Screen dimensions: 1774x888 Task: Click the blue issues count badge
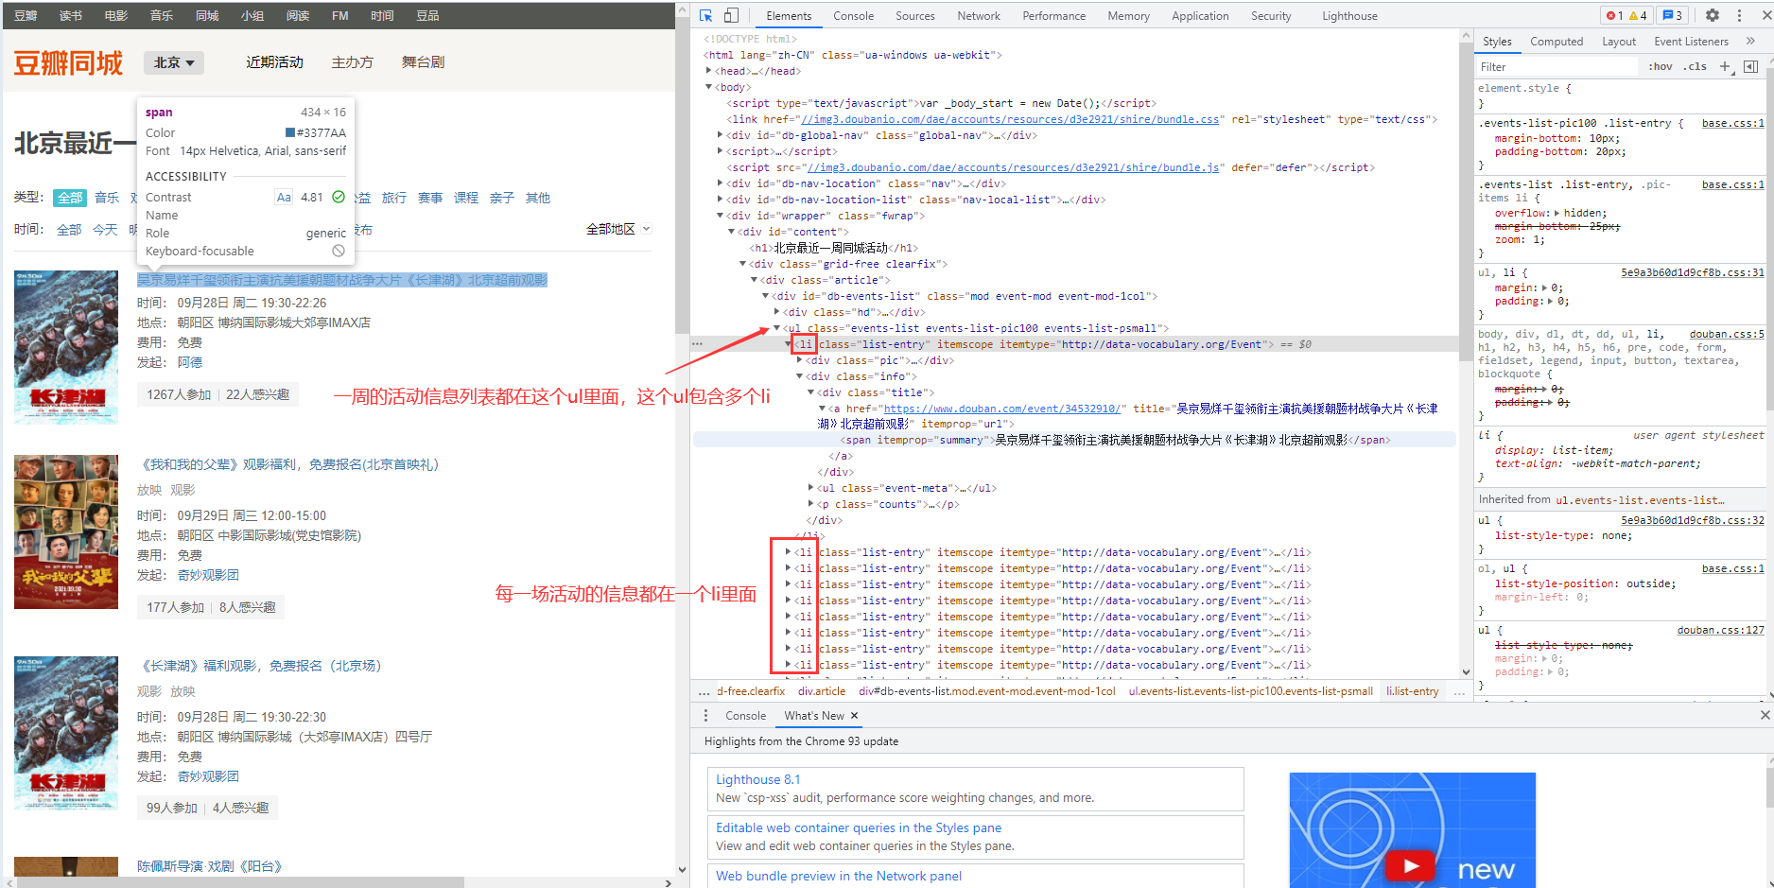point(1672,15)
